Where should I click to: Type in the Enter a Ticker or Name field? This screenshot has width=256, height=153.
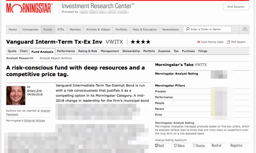210,29
